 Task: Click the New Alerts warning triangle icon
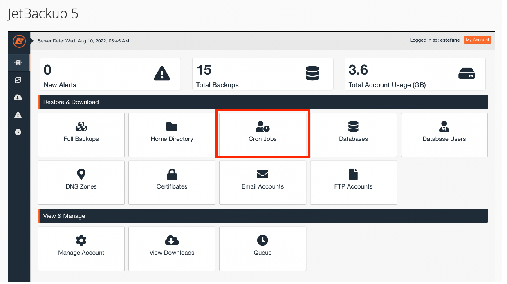click(162, 73)
